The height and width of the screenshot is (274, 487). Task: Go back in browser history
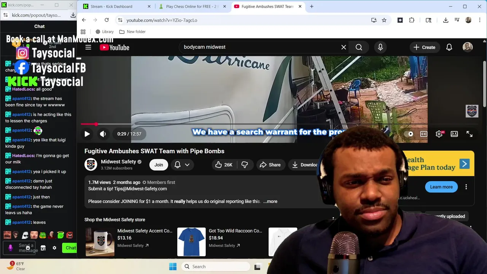[84, 20]
